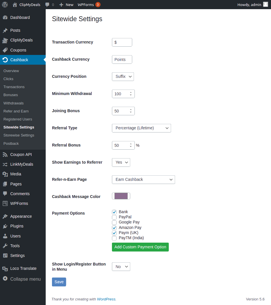Viewport: 271px width, 305px height.
Task: Click Minimum Withdrawal stepper arrows
Action: point(131,94)
